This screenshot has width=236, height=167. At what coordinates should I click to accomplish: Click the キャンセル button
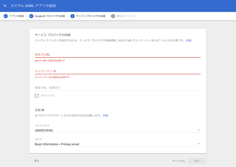(179, 161)
